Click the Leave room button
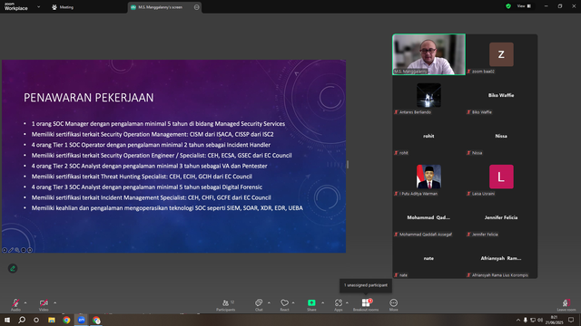Screen dimensions: 581x326 (566, 304)
